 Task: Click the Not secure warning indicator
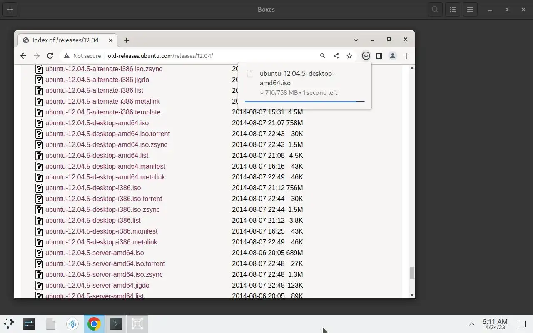(82, 56)
